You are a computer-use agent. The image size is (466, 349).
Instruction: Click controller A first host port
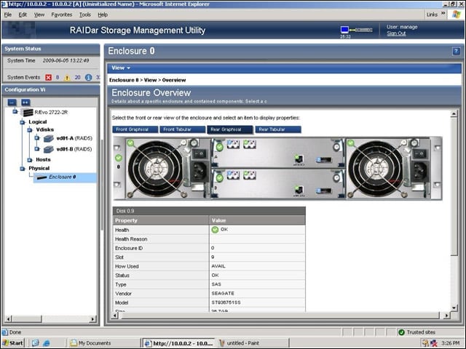[233, 145]
